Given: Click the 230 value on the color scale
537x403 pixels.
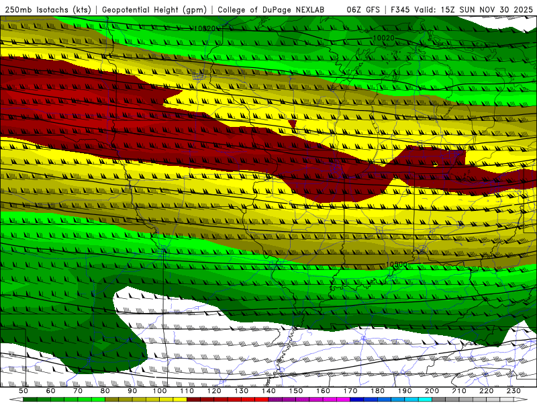Looking at the screenshot, I should click(x=514, y=391).
